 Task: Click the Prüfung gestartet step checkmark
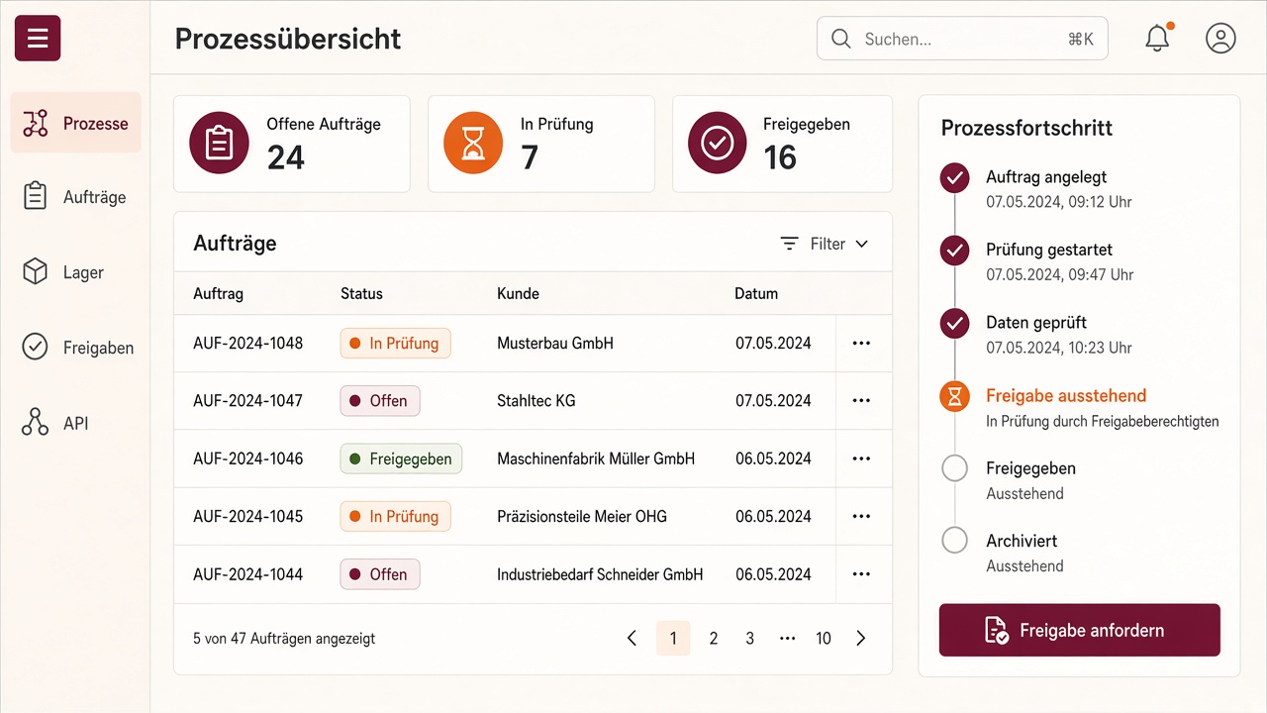[954, 251]
